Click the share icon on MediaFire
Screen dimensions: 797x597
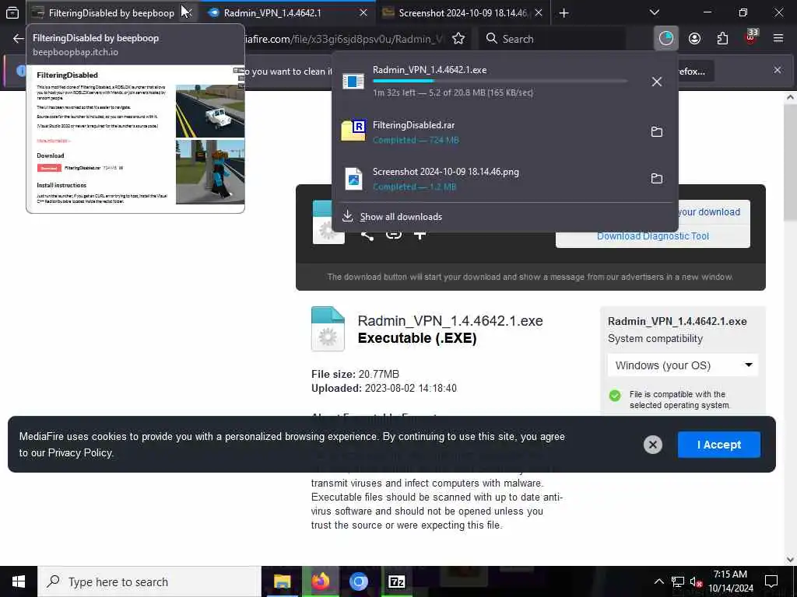pyautogui.click(x=367, y=235)
